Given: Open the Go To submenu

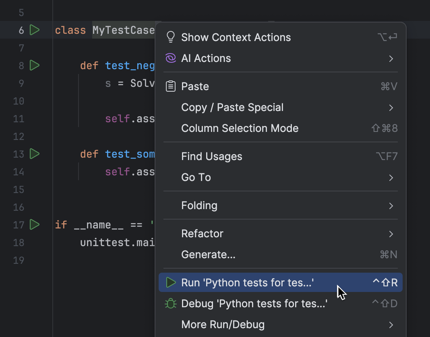Looking at the screenshot, I should click(196, 177).
